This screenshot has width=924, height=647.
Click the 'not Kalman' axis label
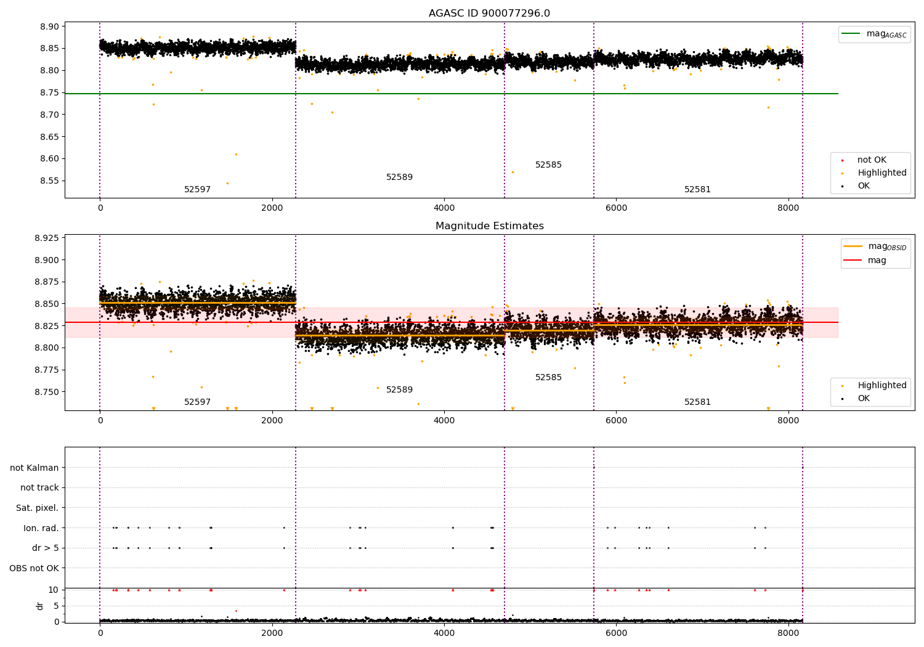pos(34,468)
